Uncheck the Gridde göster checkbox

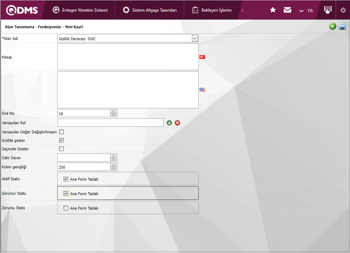(61, 140)
